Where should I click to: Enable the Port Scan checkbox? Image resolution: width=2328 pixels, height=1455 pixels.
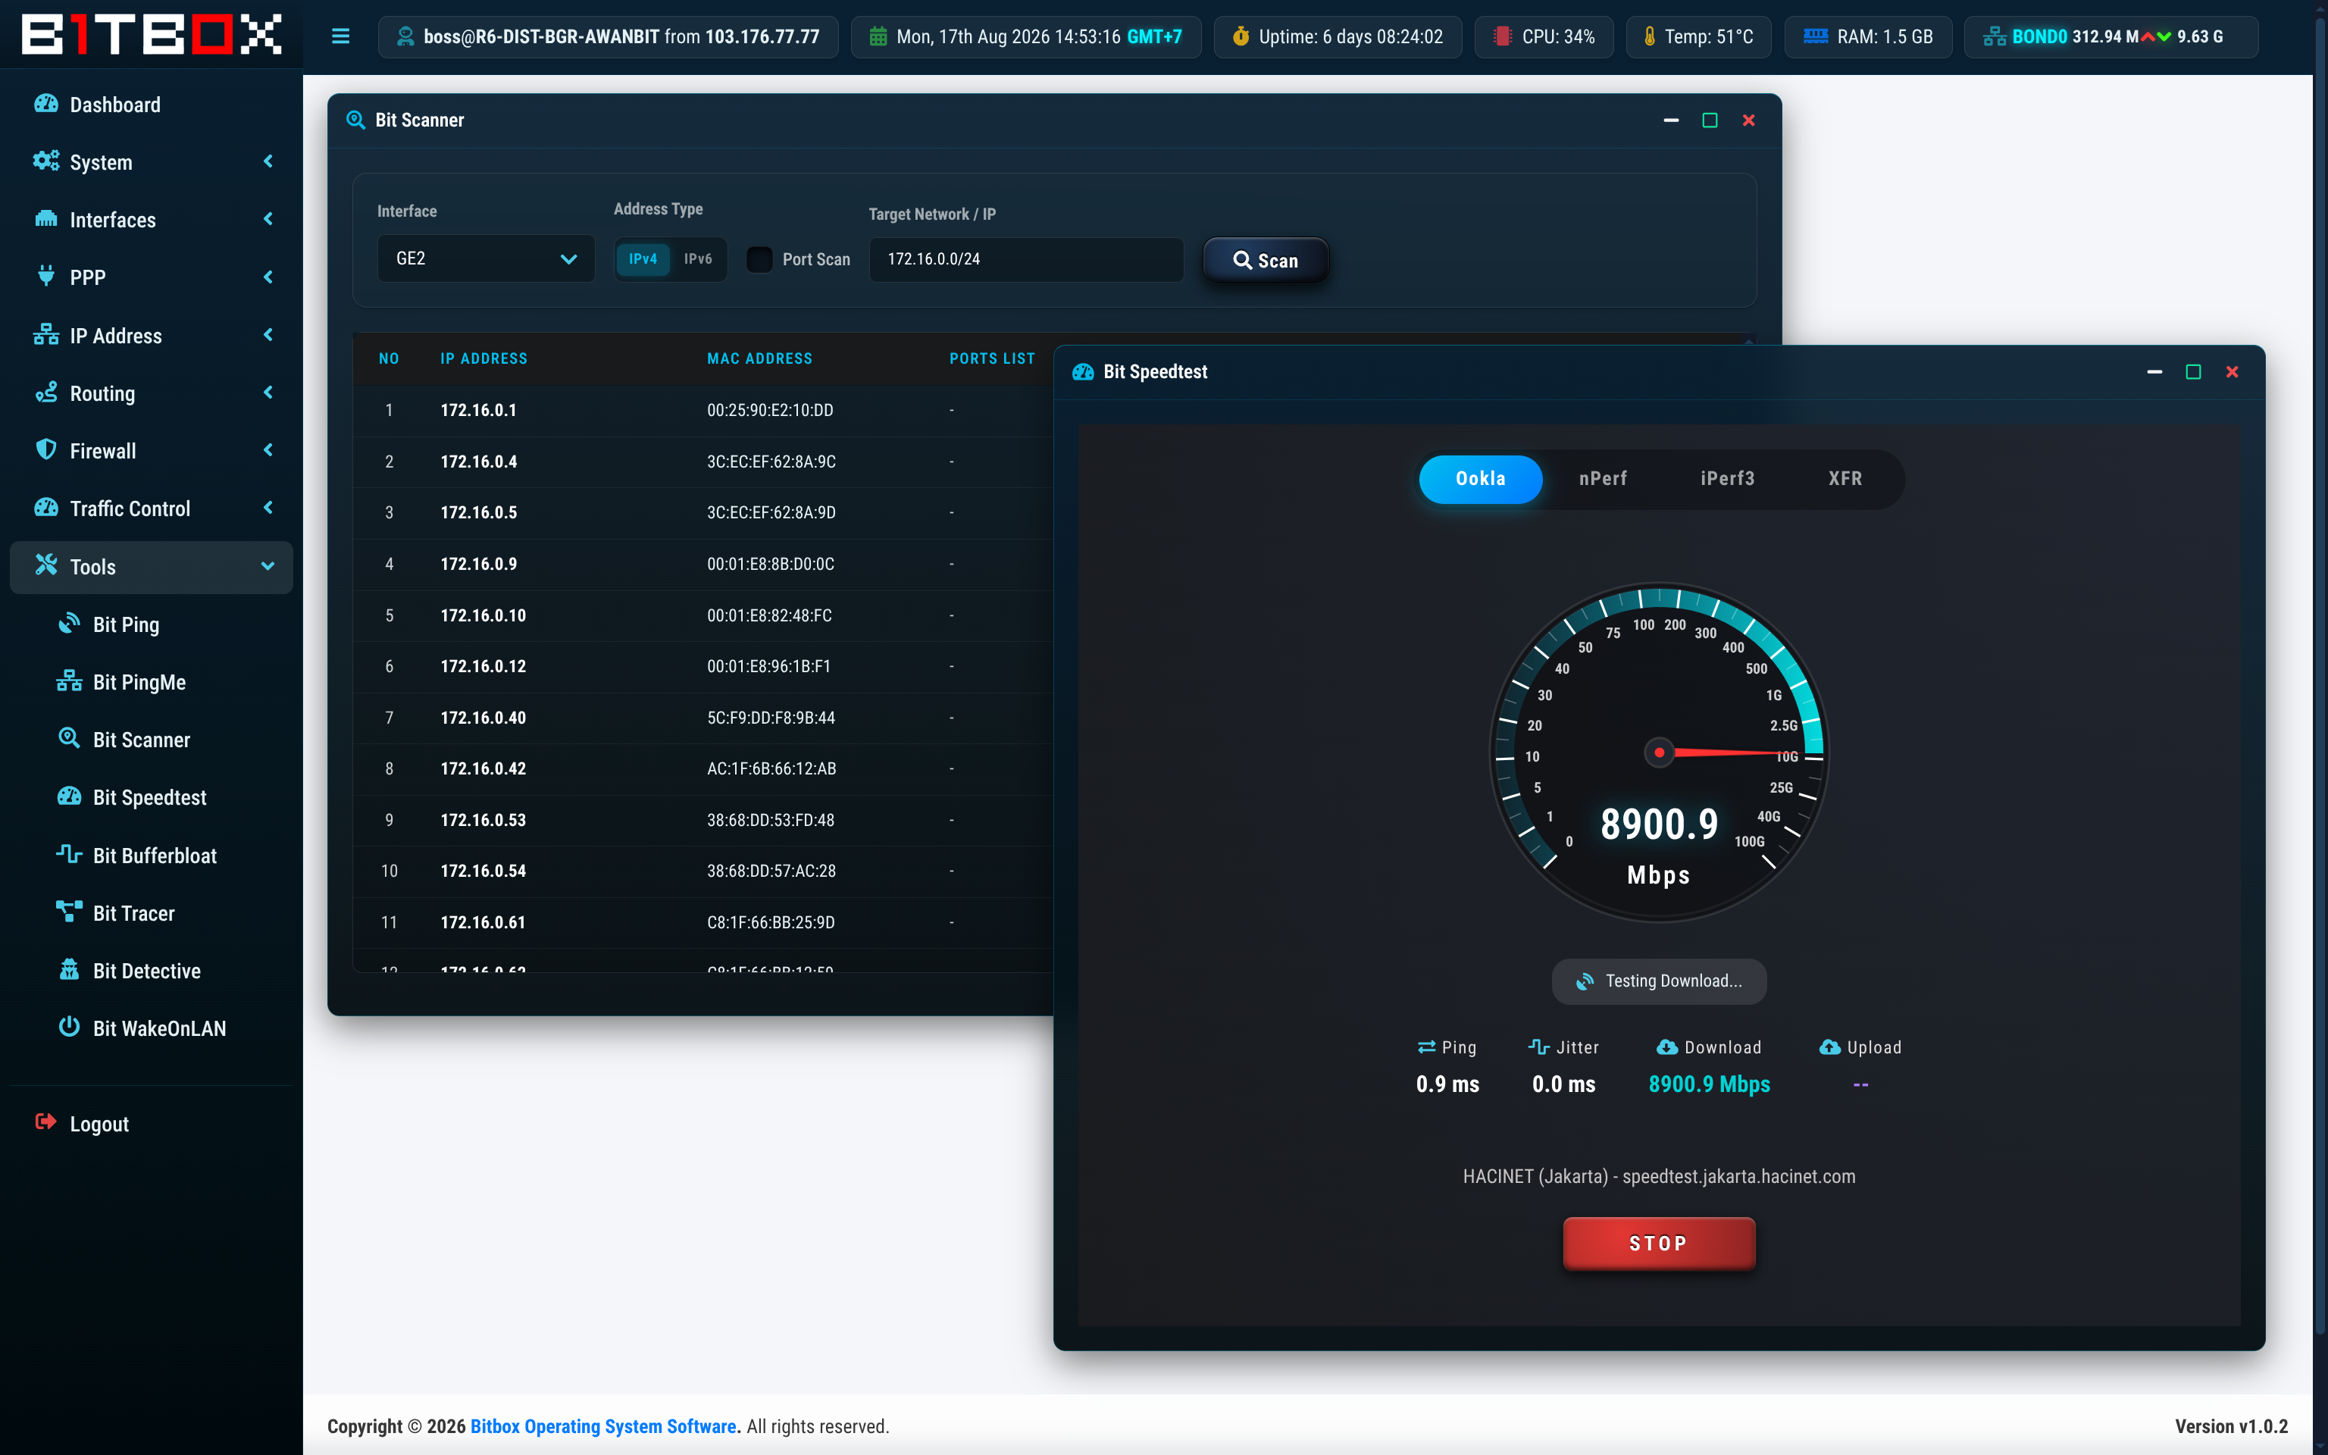pyautogui.click(x=760, y=259)
